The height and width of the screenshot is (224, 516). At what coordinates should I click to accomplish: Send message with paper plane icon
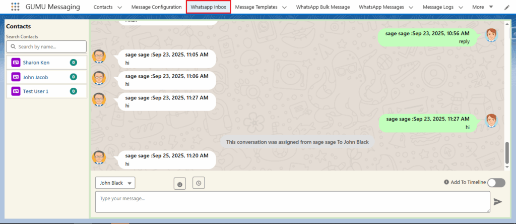(x=498, y=202)
